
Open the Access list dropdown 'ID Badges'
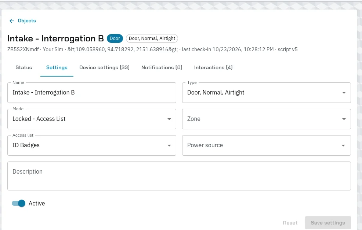92,145
